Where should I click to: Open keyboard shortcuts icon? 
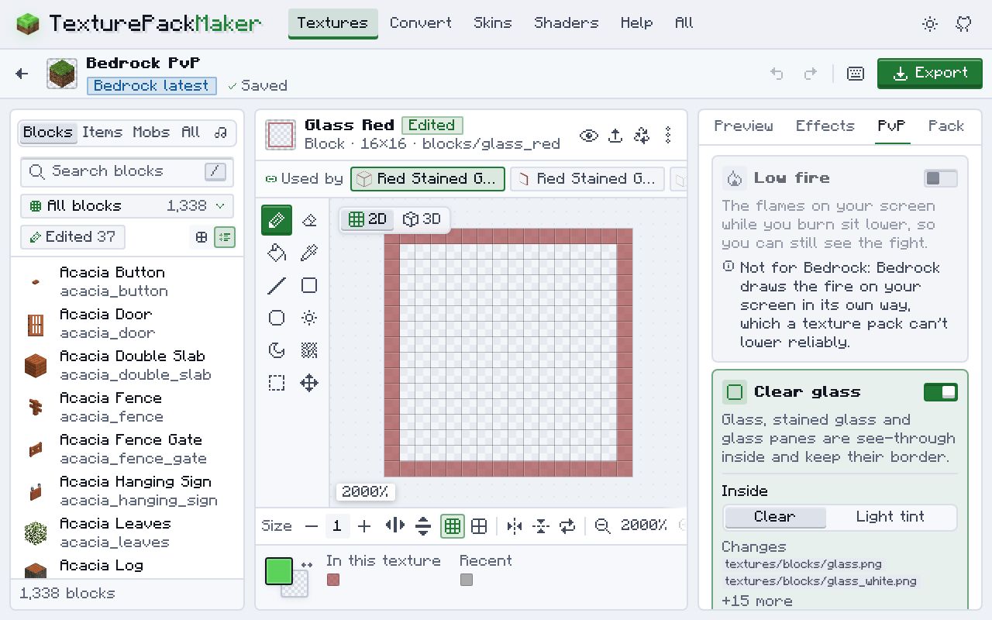point(856,74)
